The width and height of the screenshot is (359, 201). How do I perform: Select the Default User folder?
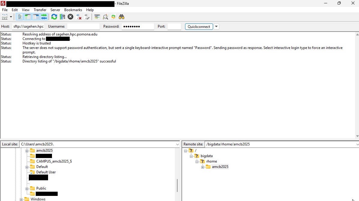pos(46,172)
